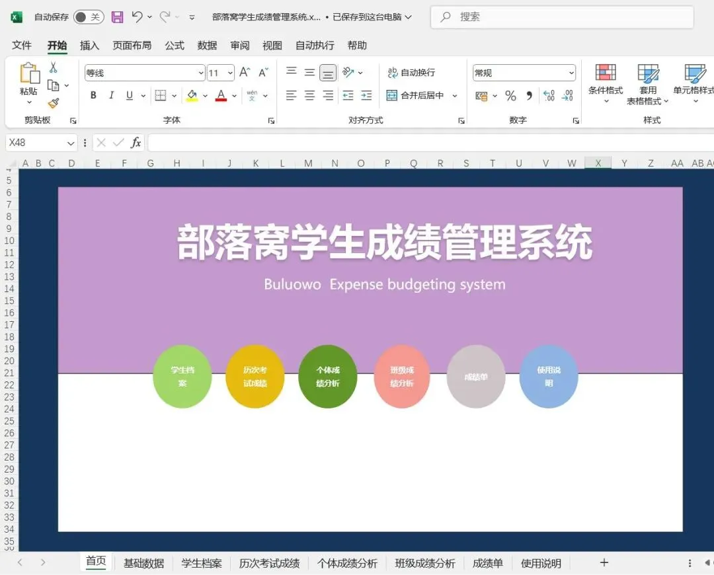Screen dimensions: 714x575
Task: Click the green 学生档案 circle button
Action: pos(182,377)
